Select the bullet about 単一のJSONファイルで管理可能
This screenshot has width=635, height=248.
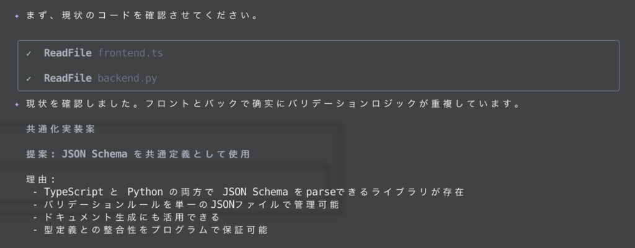click(186, 204)
